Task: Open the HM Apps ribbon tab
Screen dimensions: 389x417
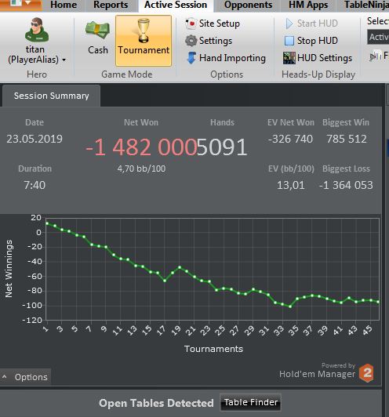Action: (x=308, y=5)
